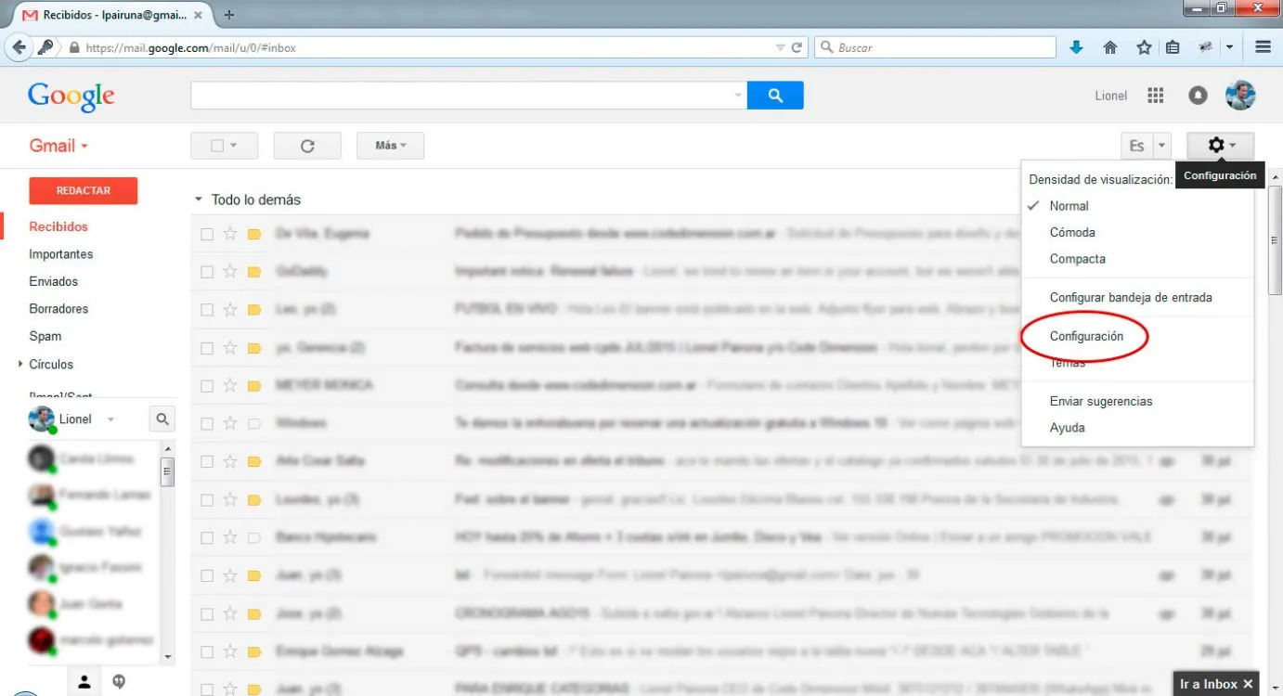Toggle importance marker on Windows message
Screen dimensions: 1283x696
coord(254,423)
